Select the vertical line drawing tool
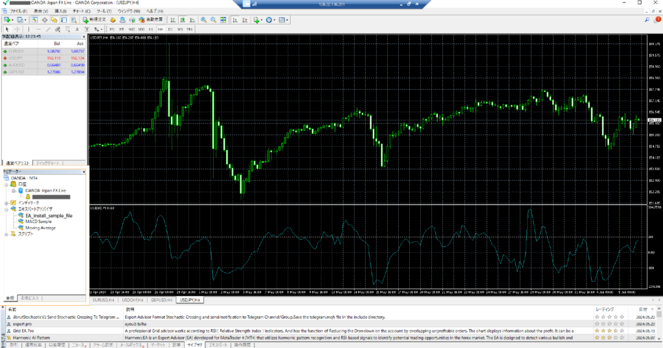Screen dimensions: 663x348 tap(28, 29)
